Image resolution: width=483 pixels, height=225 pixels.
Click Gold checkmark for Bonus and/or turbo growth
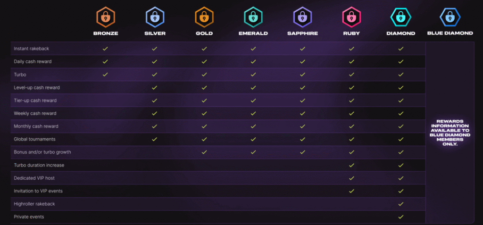pos(204,152)
